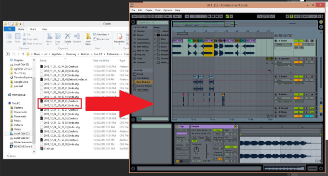Click the TAP tempo button
This screenshot has height=176, width=328.
tap(135, 16)
